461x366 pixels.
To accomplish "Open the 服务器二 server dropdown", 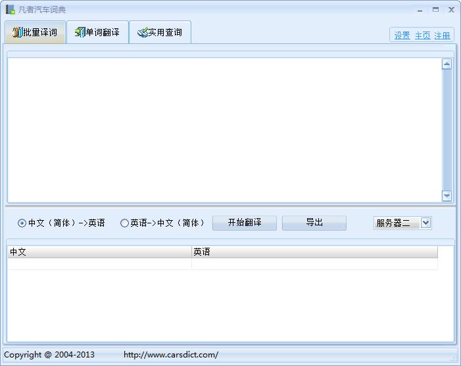I will [x=425, y=223].
